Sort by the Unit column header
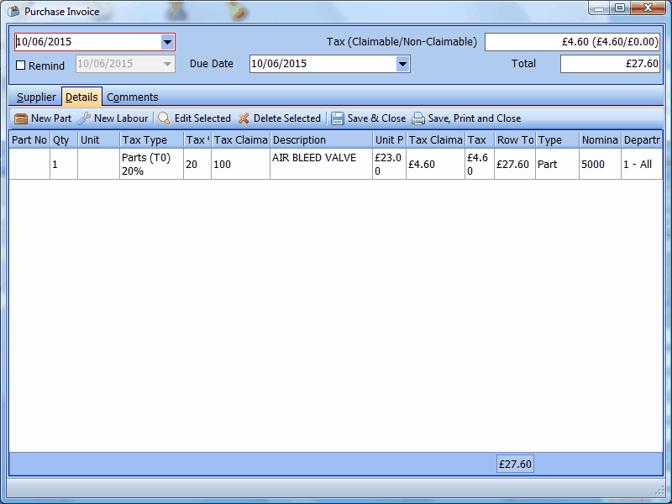Viewport: 672px width, 504px height. (98, 140)
